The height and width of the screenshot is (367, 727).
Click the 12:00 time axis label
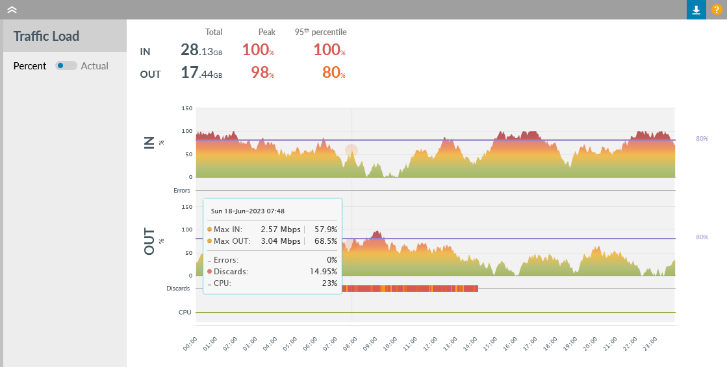[429, 344]
